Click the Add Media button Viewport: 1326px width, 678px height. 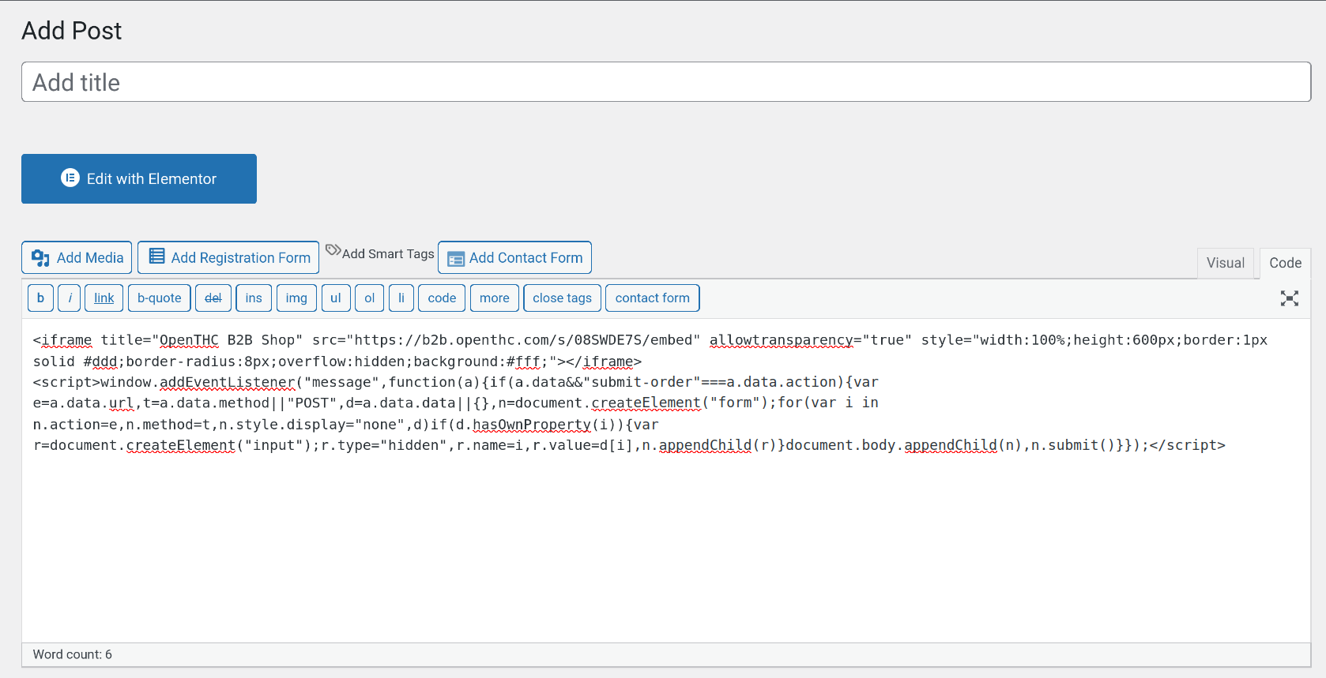pos(77,257)
